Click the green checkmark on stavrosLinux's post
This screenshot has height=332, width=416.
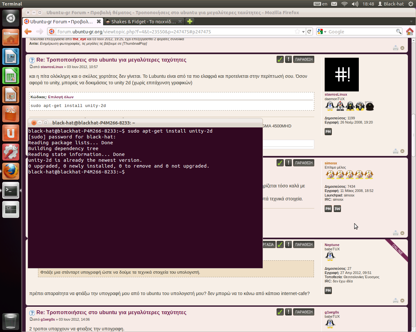[280, 59]
